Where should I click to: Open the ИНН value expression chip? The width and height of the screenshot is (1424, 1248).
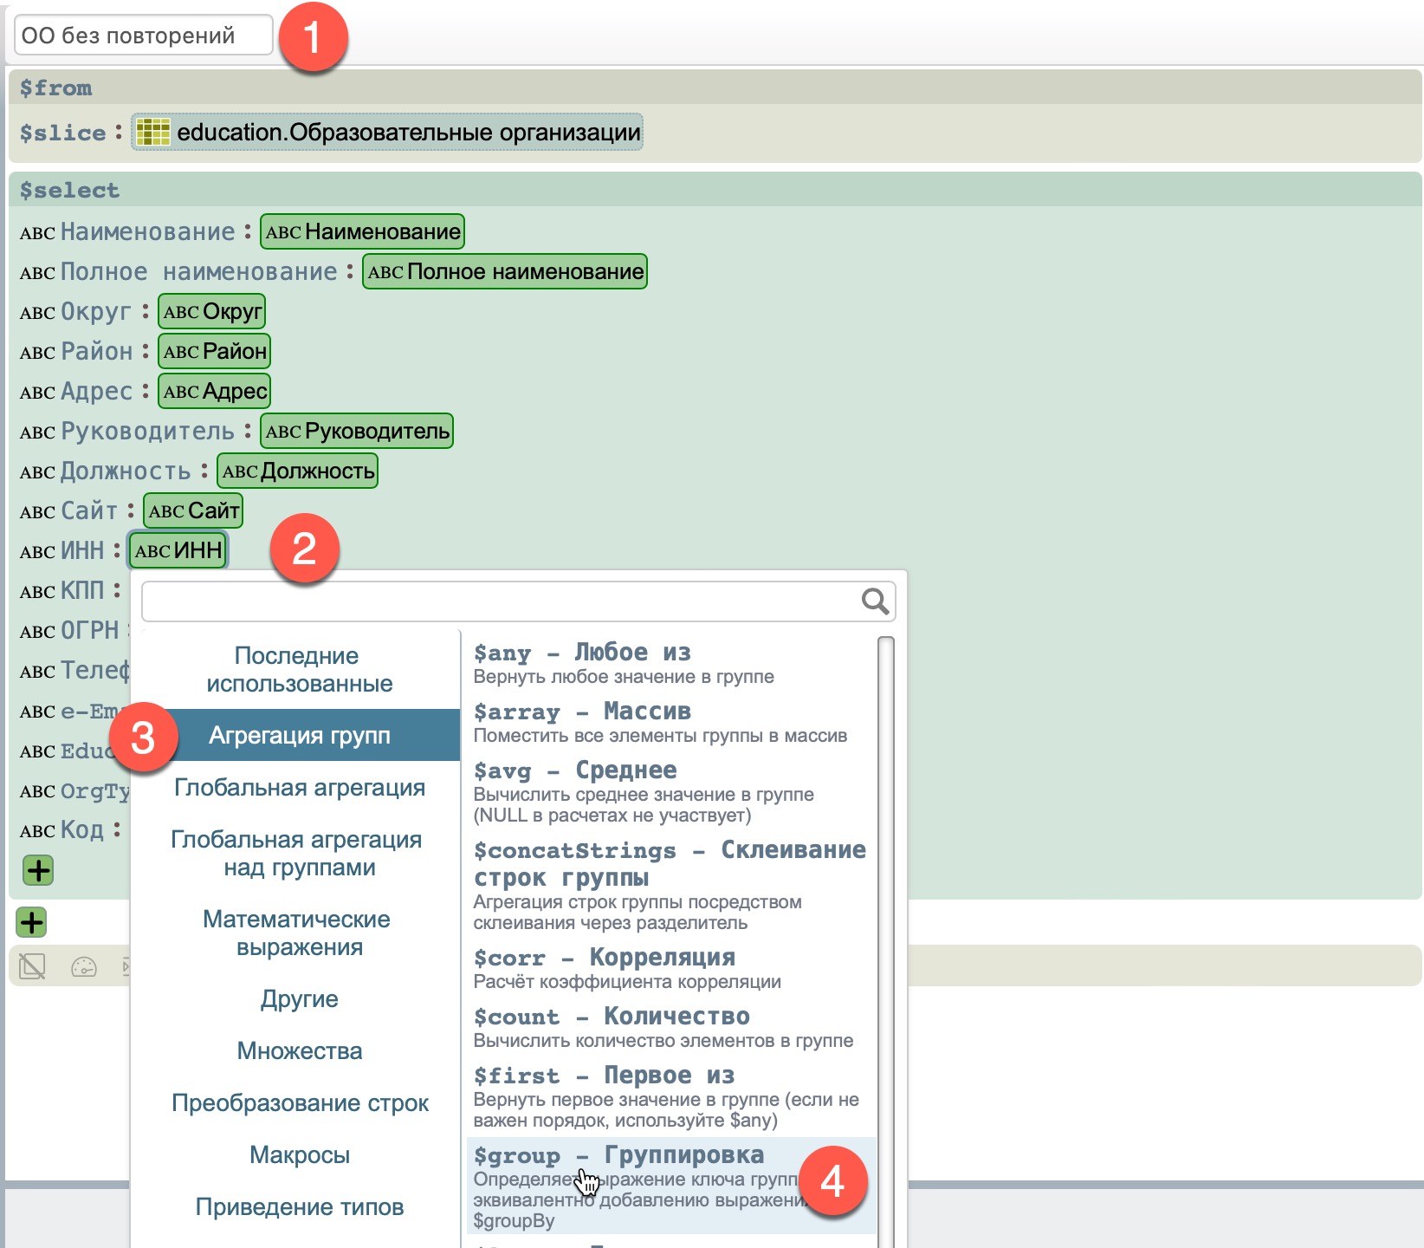click(178, 550)
